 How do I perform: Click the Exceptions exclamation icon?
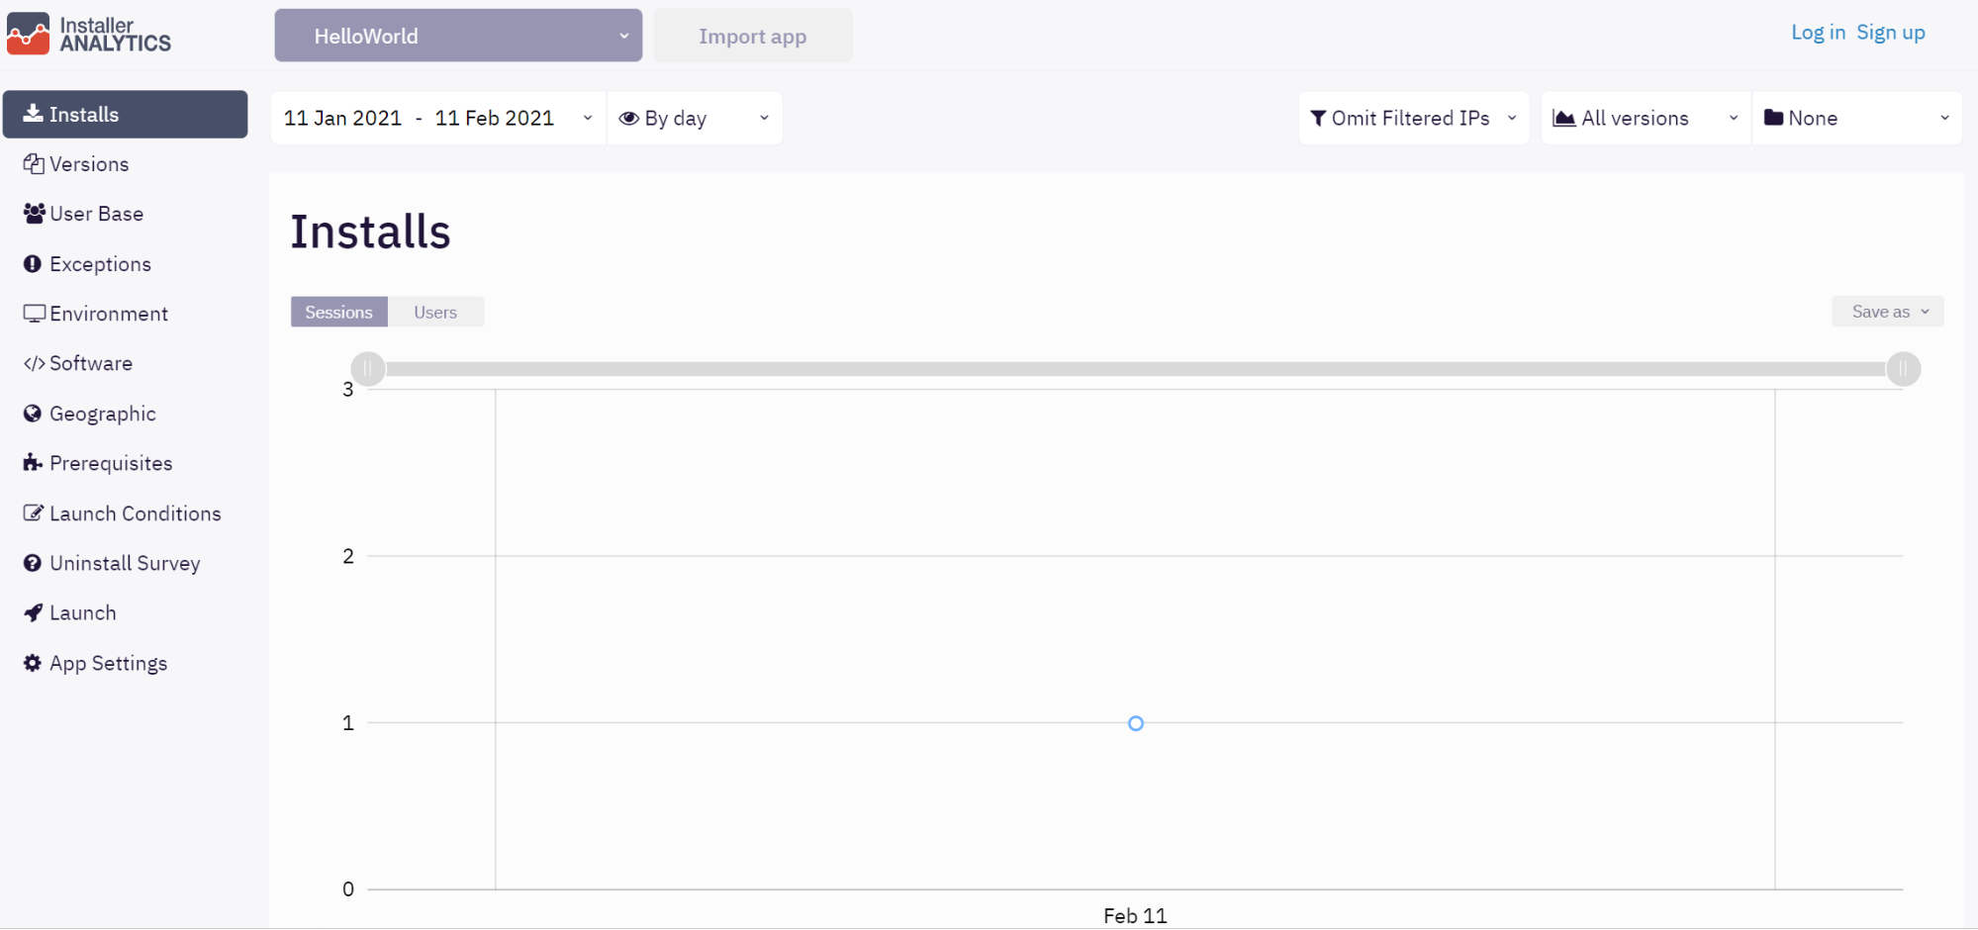point(33,264)
